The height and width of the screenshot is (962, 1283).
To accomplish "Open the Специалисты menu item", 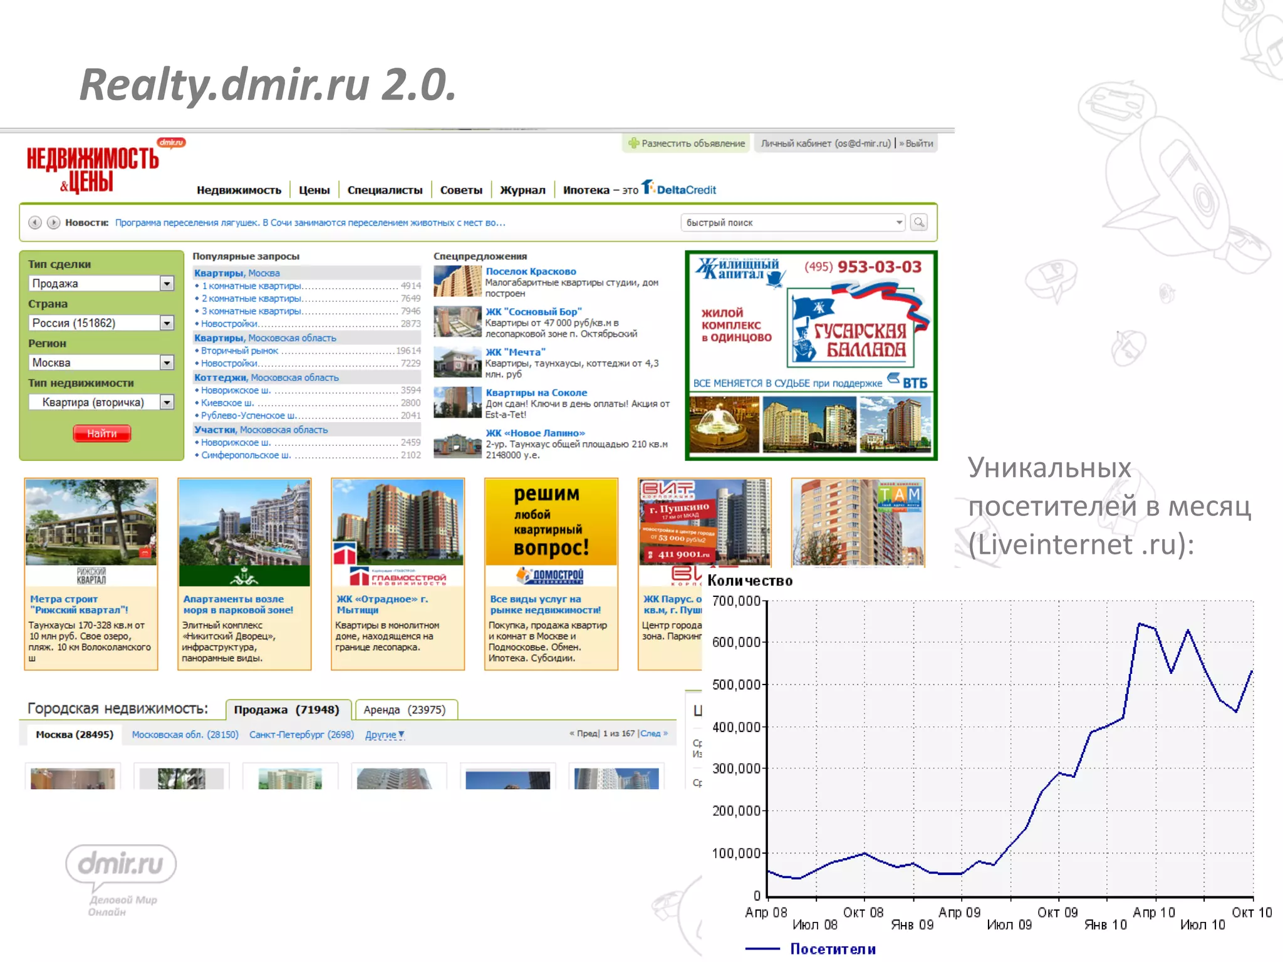I will coord(385,190).
